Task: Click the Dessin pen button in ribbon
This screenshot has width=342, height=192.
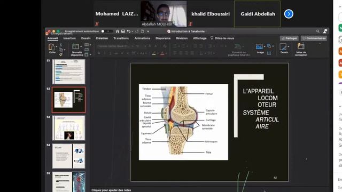Action: coord(283,47)
